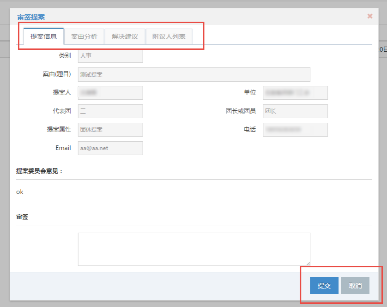View the 附议人列表 tab
The width and height of the screenshot is (387, 307).
tap(169, 36)
